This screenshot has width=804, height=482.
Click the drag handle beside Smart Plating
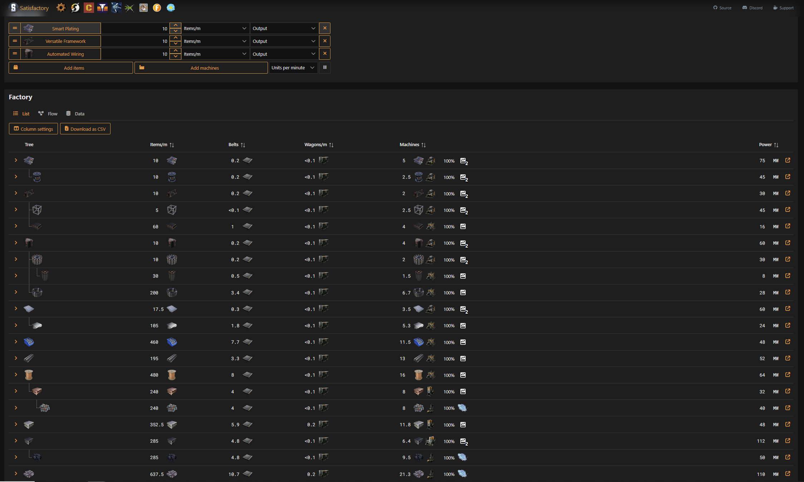tap(15, 28)
